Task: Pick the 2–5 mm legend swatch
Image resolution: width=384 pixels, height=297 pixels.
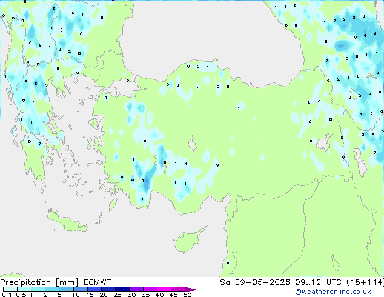Action: 52,289
